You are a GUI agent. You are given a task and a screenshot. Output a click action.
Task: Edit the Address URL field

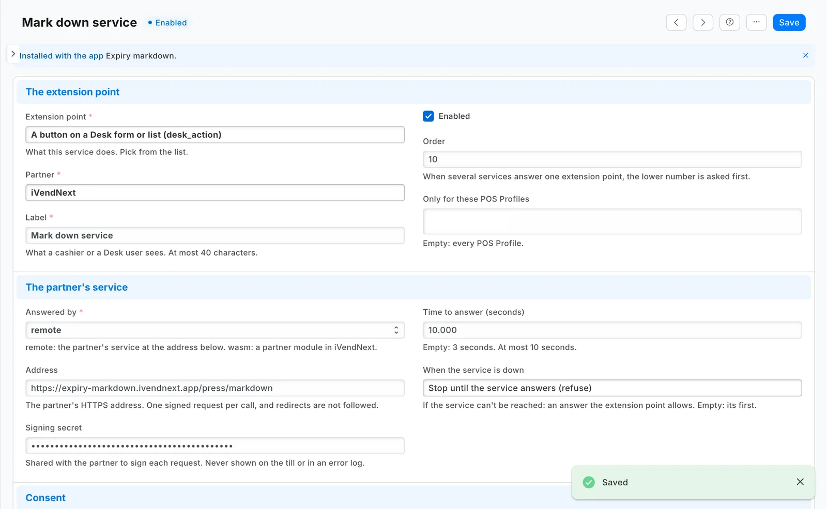pos(215,388)
